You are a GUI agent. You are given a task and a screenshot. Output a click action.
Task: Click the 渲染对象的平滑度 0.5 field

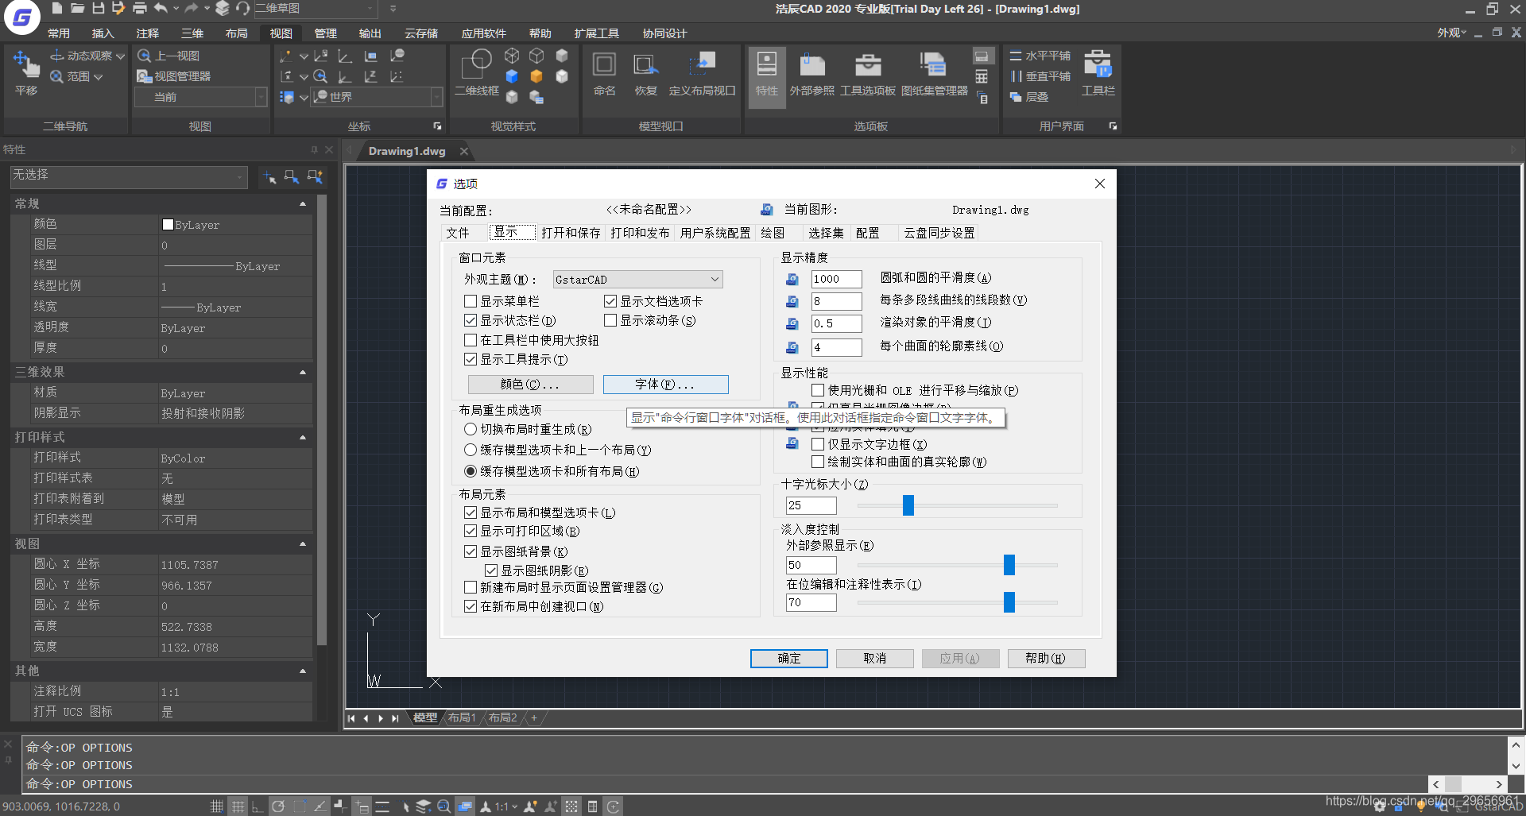coord(836,323)
